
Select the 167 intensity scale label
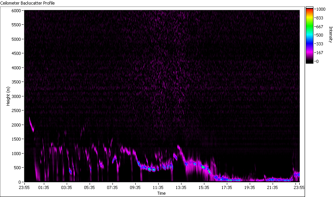tap(320, 53)
